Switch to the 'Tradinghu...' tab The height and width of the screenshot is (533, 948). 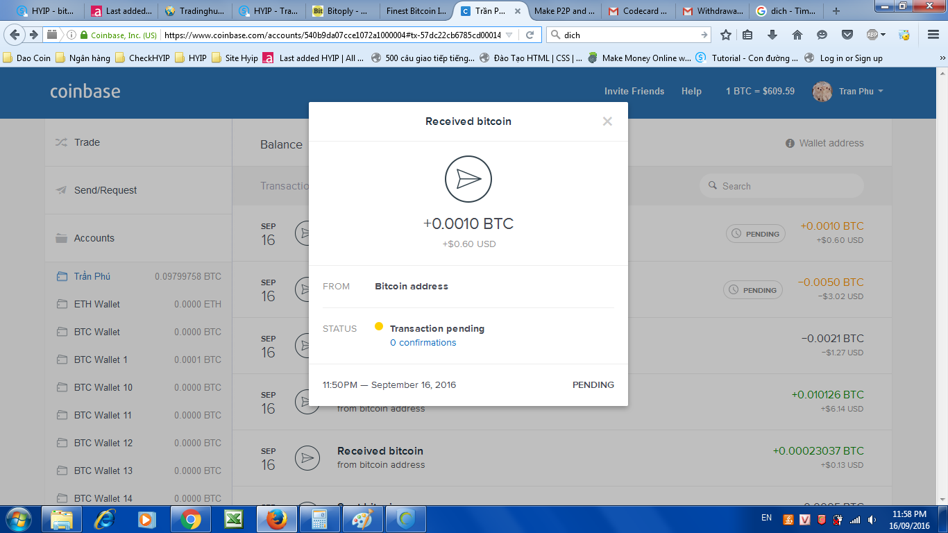[x=195, y=11]
